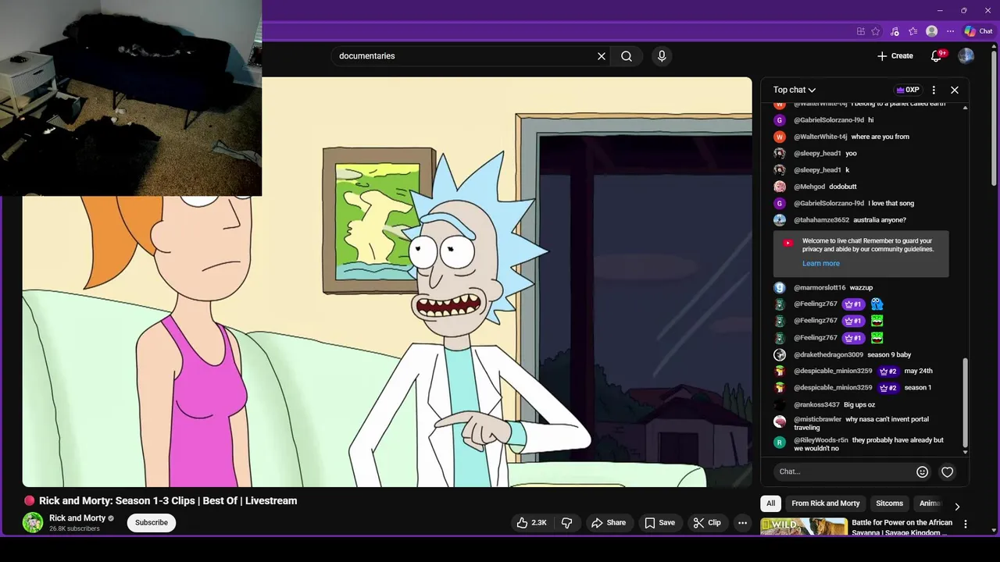
Task: Open Edge Favorites list icon
Action: [912, 31]
